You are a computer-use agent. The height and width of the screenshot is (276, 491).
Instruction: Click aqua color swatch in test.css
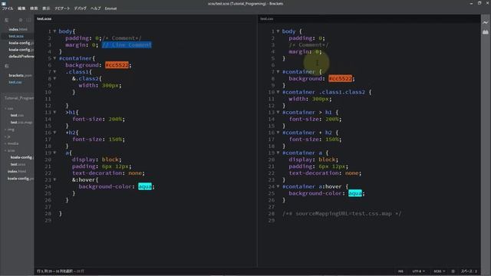(x=354, y=193)
